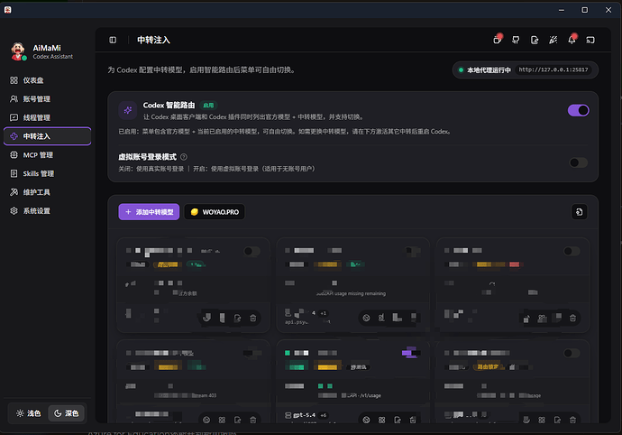622x435 pixels.
Task: Click the model grid icon on the Stream 403 card
Action: coord(222,420)
